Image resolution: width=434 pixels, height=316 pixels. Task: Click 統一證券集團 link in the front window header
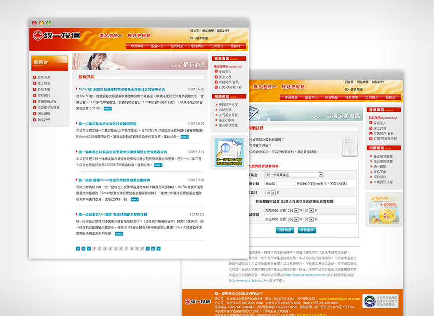pyautogui.click(x=199, y=38)
